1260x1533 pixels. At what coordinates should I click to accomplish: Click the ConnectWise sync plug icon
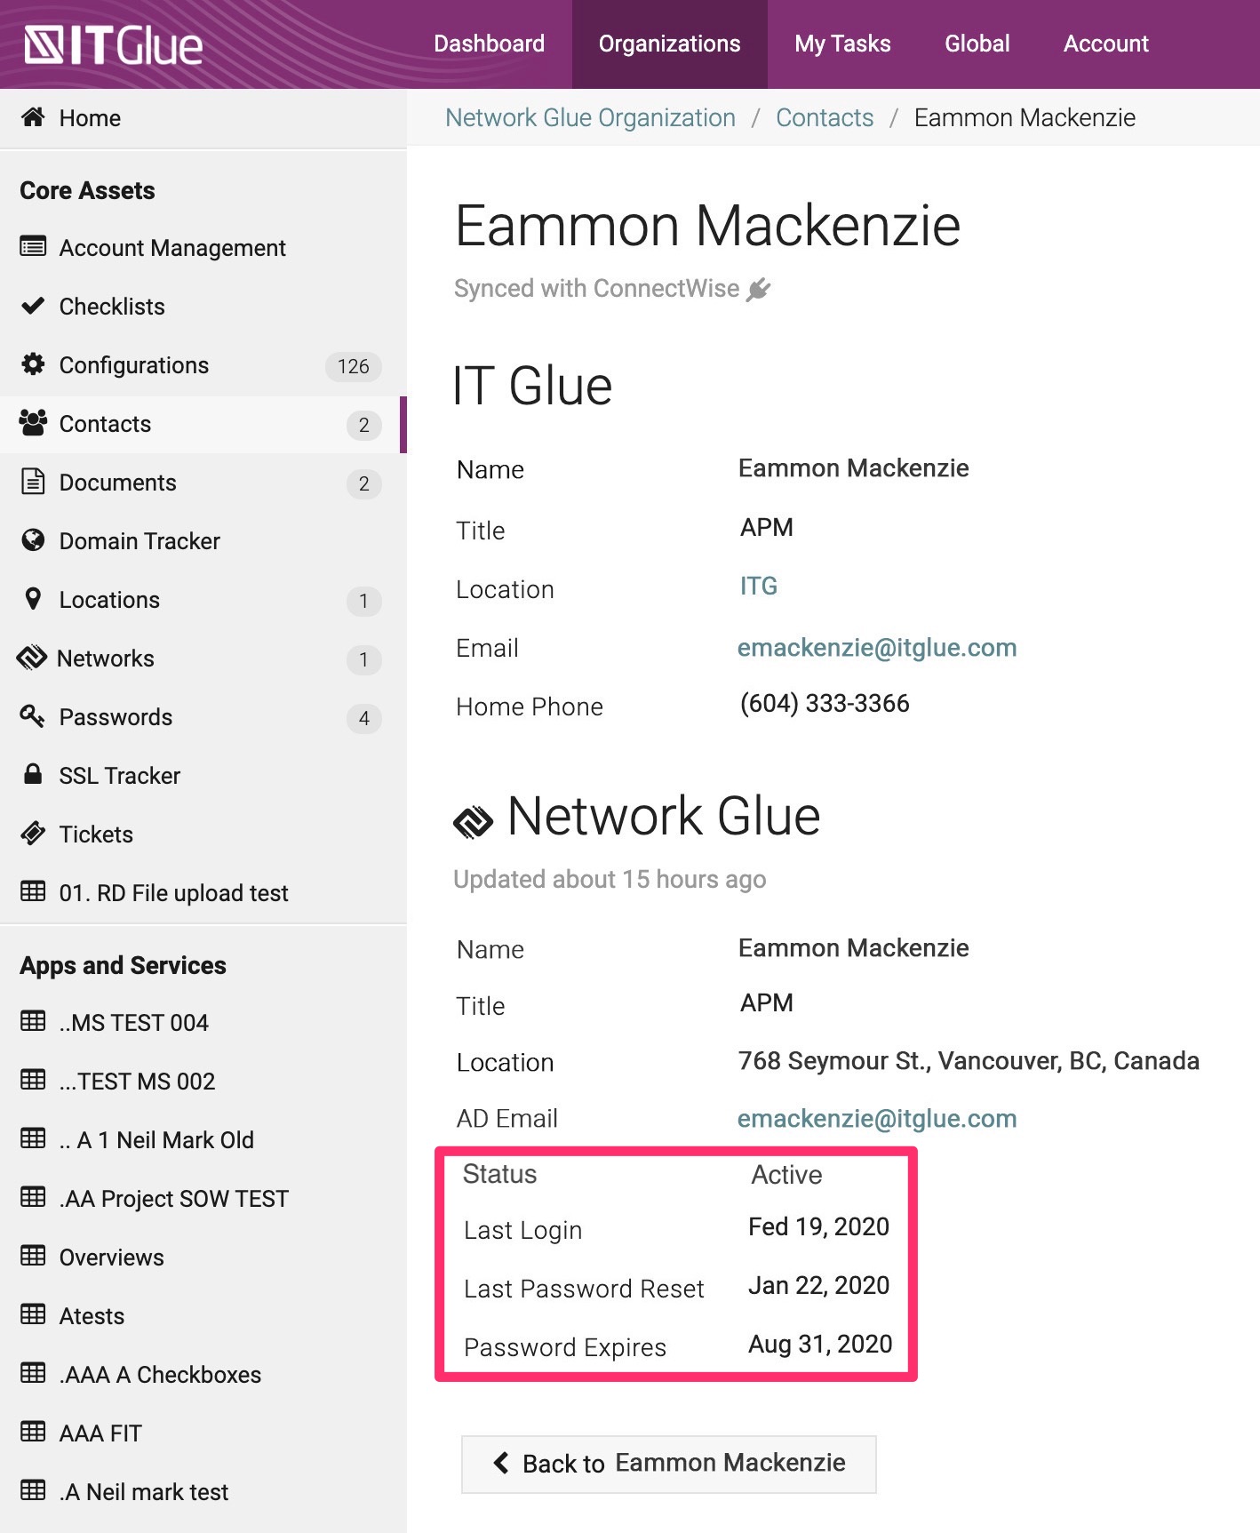coord(758,289)
